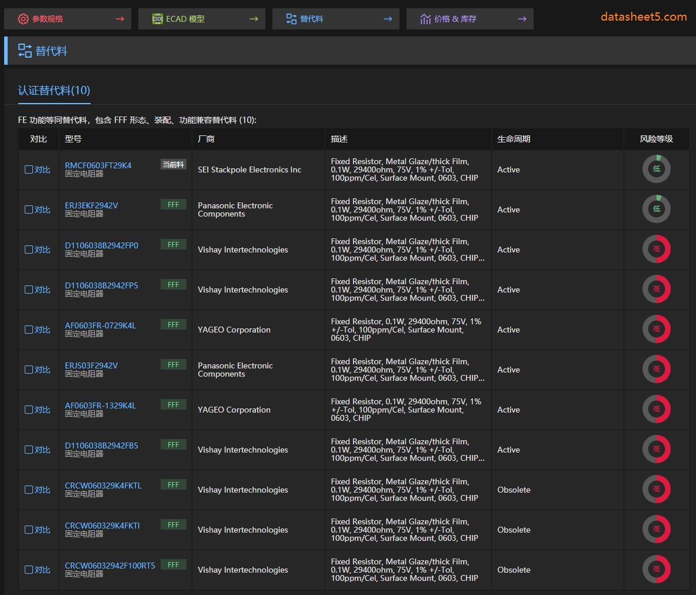
Task: Click the 当前料 badge on RMCF0603FT29K4
Action: click(173, 165)
